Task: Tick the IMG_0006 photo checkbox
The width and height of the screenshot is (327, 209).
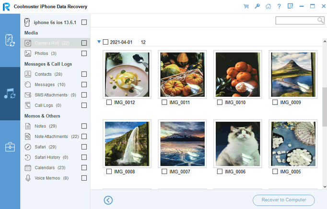Action: point(220,172)
